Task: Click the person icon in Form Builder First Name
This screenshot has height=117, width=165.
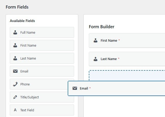Action: click(95, 40)
